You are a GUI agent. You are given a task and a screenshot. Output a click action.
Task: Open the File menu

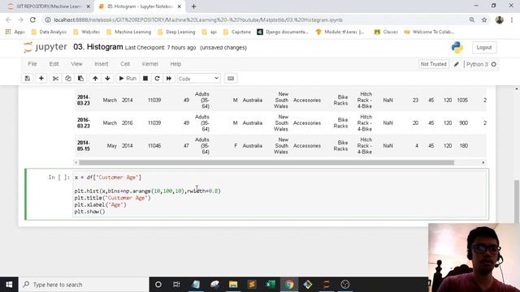(32, 64)
